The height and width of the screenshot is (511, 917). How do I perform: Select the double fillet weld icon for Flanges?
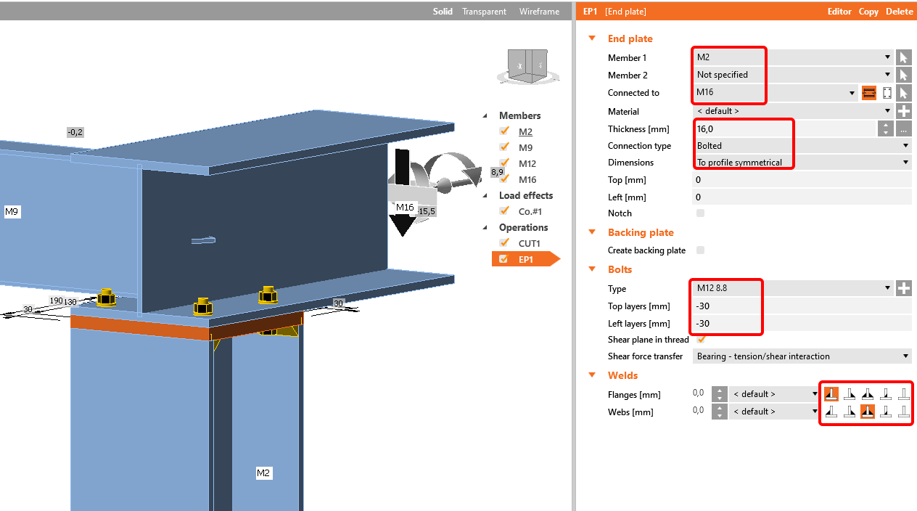coord(867,394)
